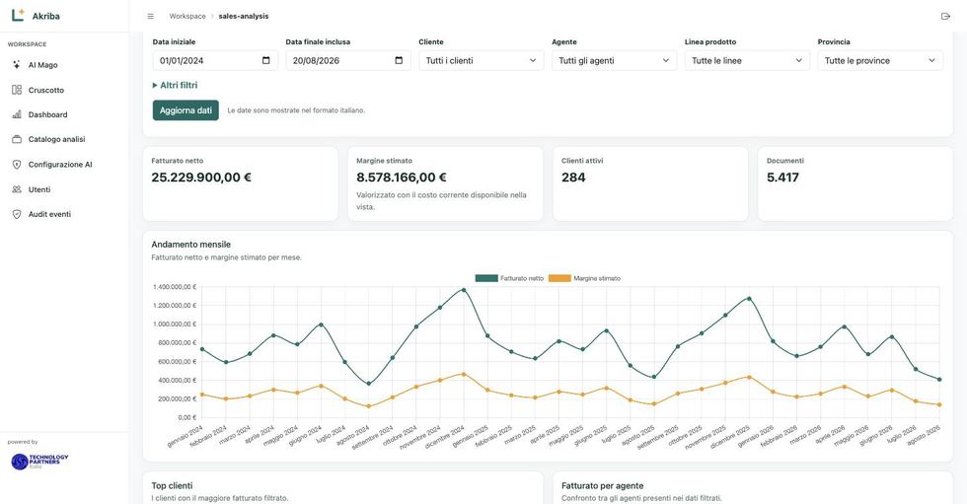Image resolution: width=967 pixels, height=504 pixels.
Task: Click the WORKSPACE sidebar section label
Action: 28,44
